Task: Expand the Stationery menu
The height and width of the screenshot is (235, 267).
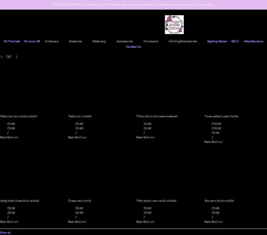Action: (x=99, y=41)
